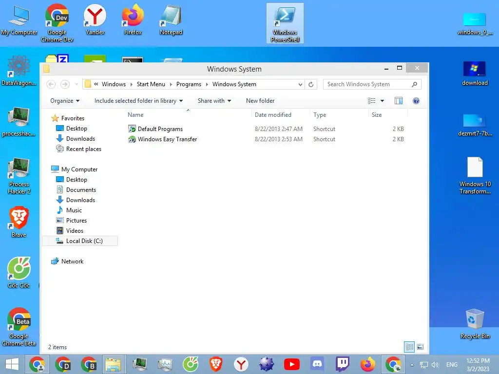The width and height of the screenshot is (499, 374).
Task: Open the ENG language indicator
Action: (x=452, y=365)
